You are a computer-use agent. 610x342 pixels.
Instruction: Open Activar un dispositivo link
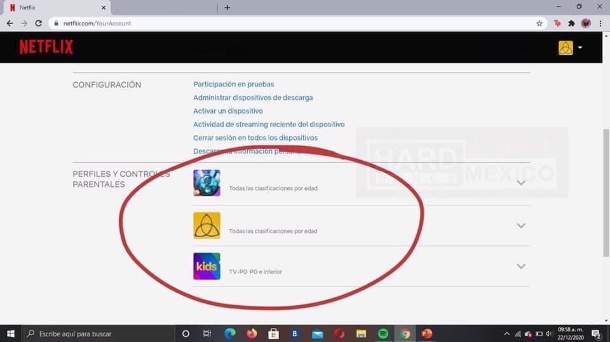coord(228,111)
